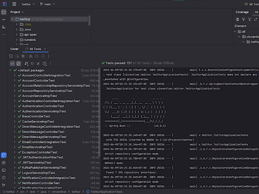This screenshot has width=259, height=194.
Task: Expand CacheServiceImplTest node
Action: click(x=14, y=122)
